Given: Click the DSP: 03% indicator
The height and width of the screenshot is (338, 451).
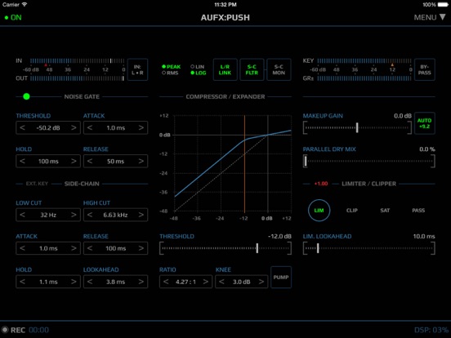Looking at the screenshot, I should [x=431, y=330].
